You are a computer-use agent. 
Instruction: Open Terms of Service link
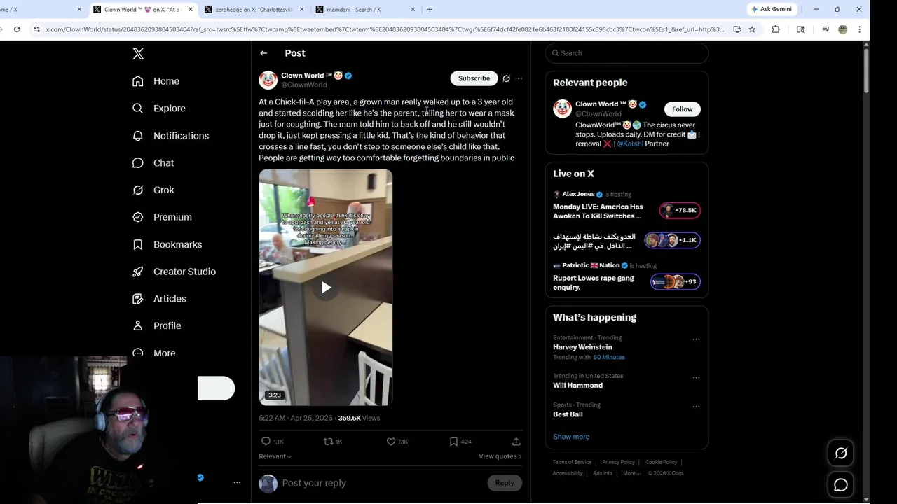coord(572,462)
